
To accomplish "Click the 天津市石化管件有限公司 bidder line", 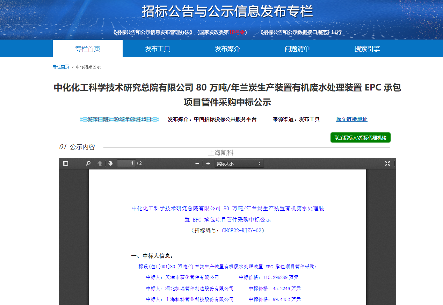I will [182, 277].
